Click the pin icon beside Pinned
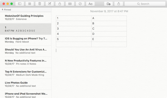The height and width of the screenshot is (98, 167). coord(2,9)
